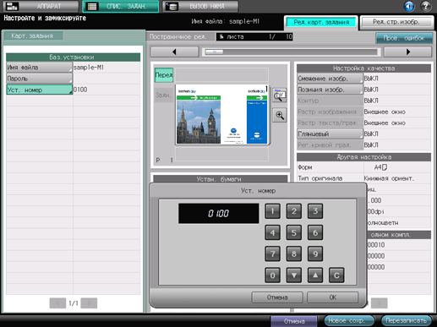Image resolution: width=437 pixels, height=327 pixels.
Task: Confirm with OK in Уст. номер dialog
Action: click(x=333, y=297)
